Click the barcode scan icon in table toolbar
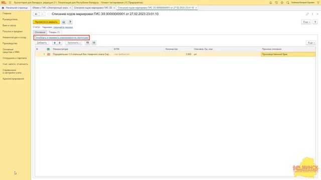This screenshot has height=180, width=321. click(87, 43)
